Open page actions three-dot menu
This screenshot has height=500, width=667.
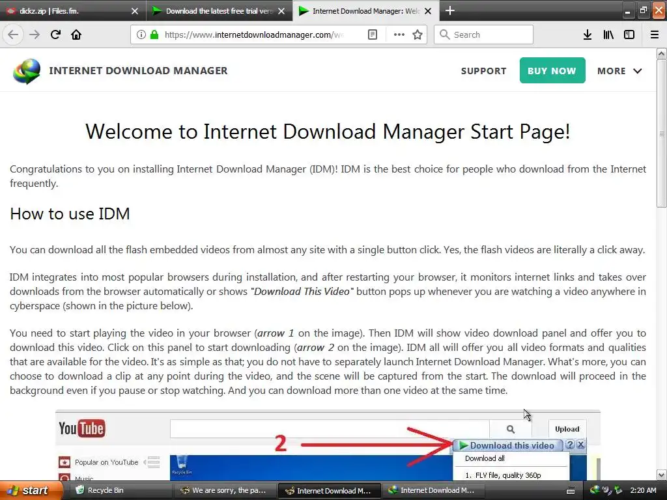pos(399,35)
